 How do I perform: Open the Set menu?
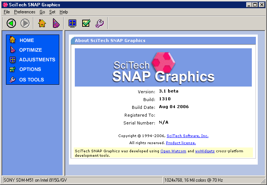pos(52,12)
